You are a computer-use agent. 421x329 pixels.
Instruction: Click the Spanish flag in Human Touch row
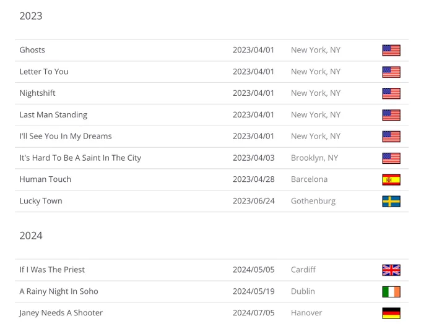tap(391, 179)
